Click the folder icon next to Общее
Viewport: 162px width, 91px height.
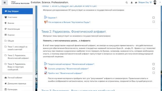tap(6, 41)
